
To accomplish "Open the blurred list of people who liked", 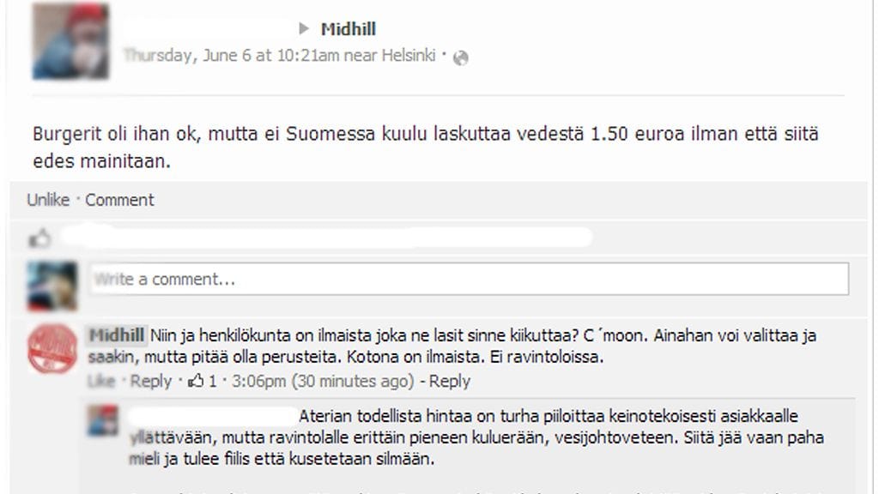I will [x=326, y=237].
